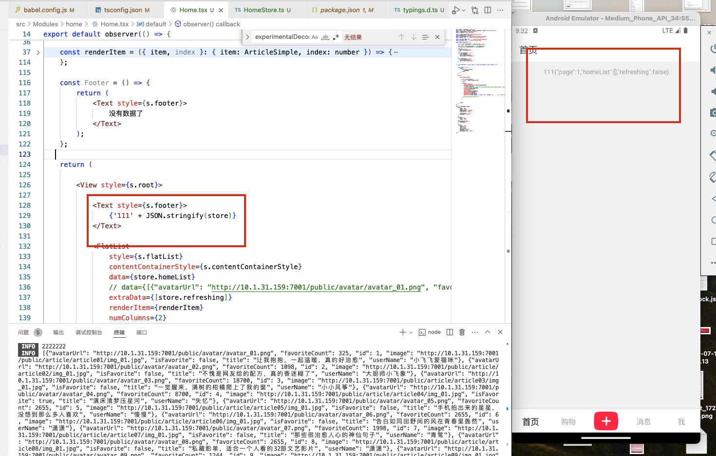Open the 问题 (Problems) panel tab
716x456 pixels.
23,332
